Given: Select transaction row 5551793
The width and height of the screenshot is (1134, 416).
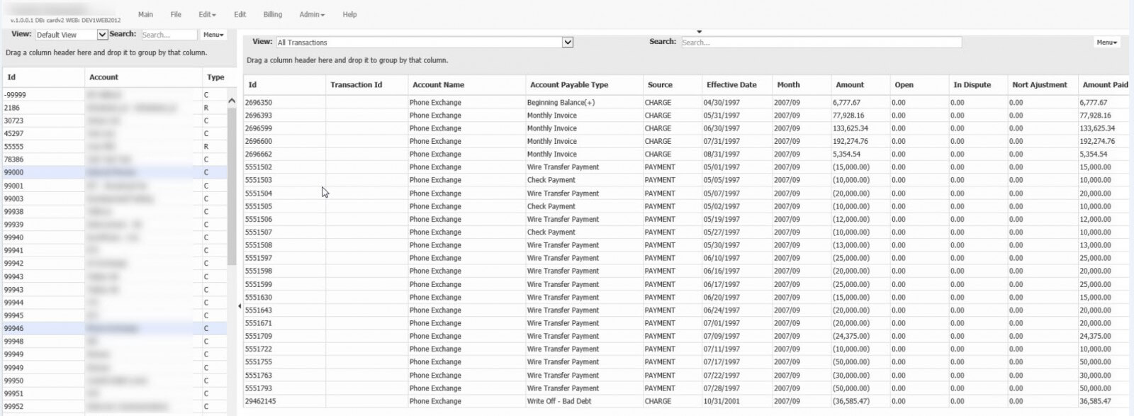Looking at the screenshot, I should 686,388.
